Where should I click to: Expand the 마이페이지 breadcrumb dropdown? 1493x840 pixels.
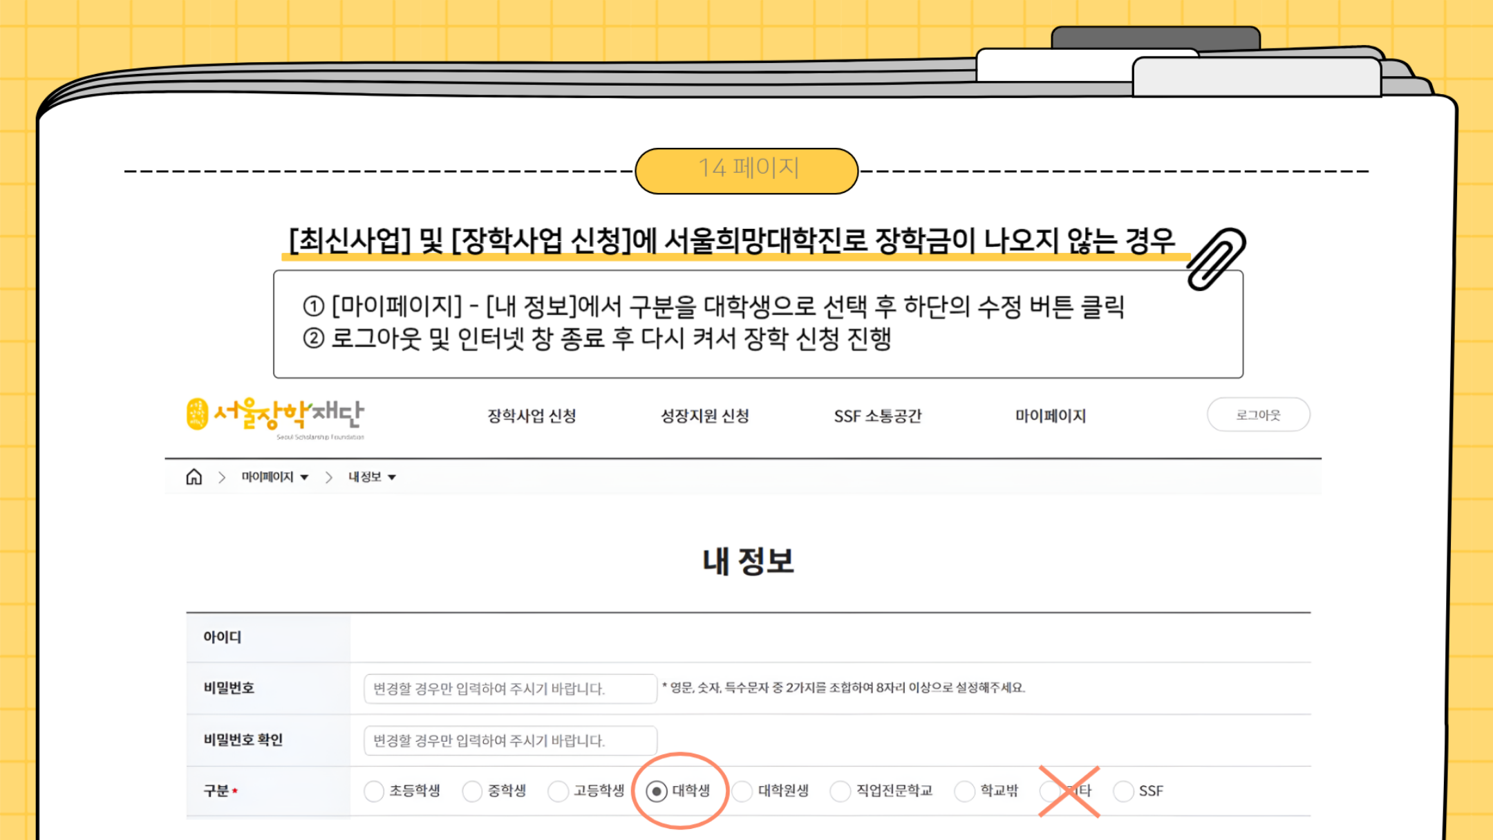(274, 477)
